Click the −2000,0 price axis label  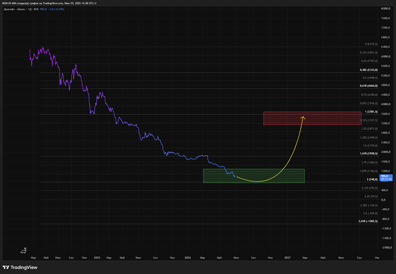(386, 247)
